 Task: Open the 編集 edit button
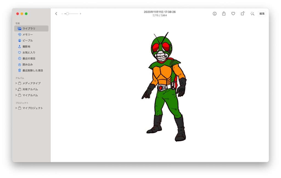(x=262, y=14)
